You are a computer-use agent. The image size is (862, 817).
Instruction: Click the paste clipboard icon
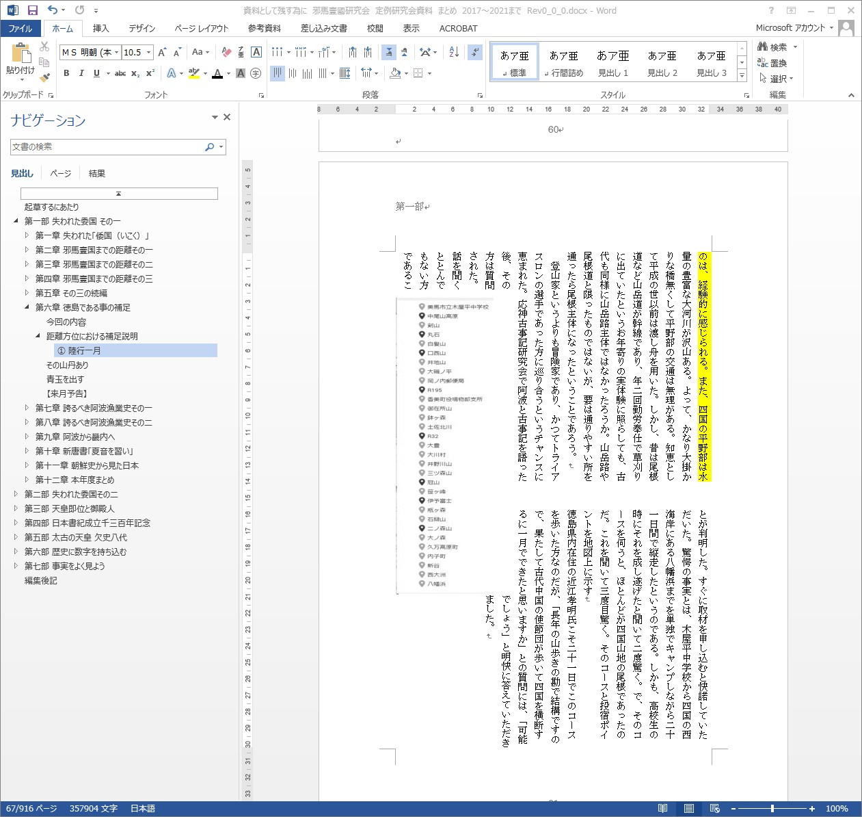pos(21,53)
